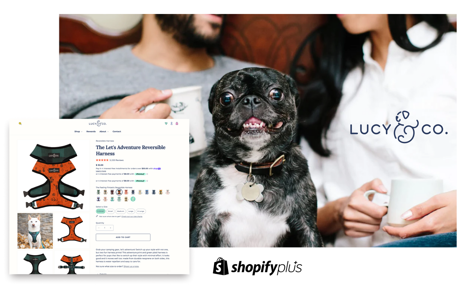Screen dimensions: 466x287
Task: Open the orange harness front view thumbnail
Action: (72, 231)
